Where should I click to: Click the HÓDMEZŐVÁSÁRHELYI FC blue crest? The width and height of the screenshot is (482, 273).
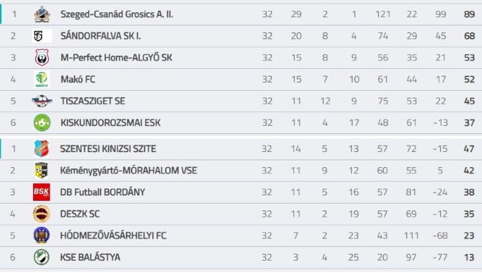pyautogui.click(x=41, y=236)
